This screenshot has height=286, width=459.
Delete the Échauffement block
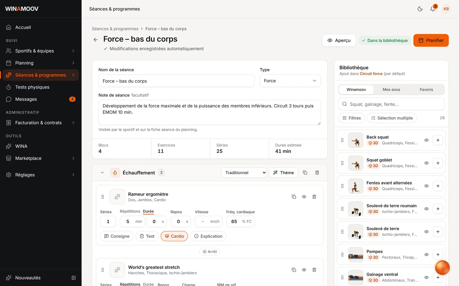317,173
